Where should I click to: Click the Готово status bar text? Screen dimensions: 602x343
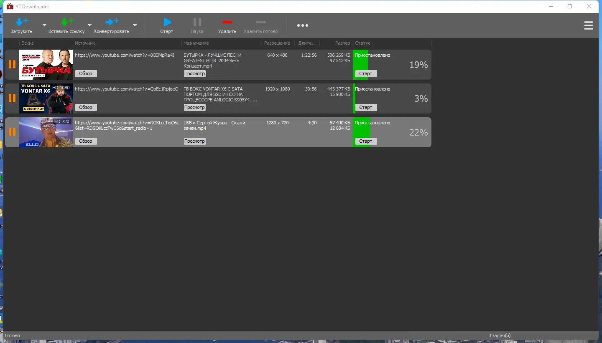point(13,335)
